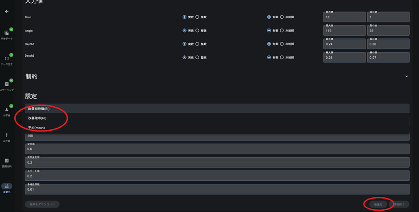Click the back arrow icon
Viewport: 419px width, 212px height.
pyautogui.click(x=7, y=12)
